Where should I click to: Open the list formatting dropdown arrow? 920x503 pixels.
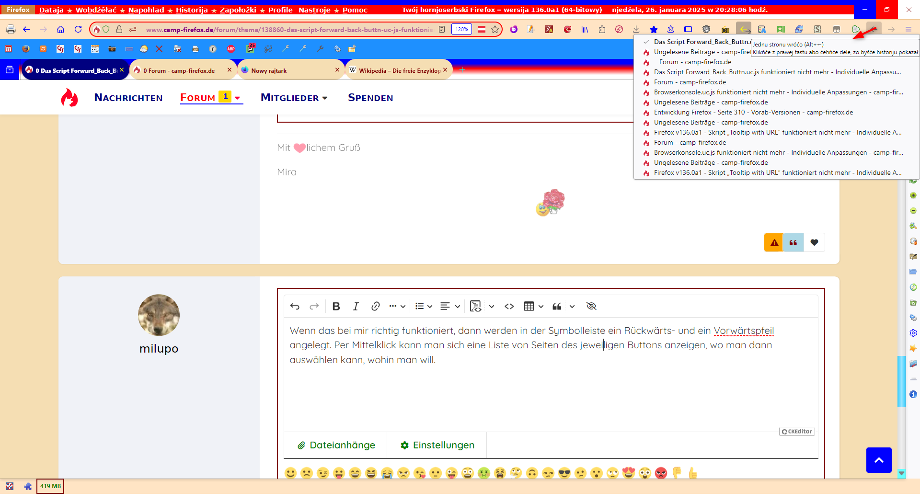point(430,306)
